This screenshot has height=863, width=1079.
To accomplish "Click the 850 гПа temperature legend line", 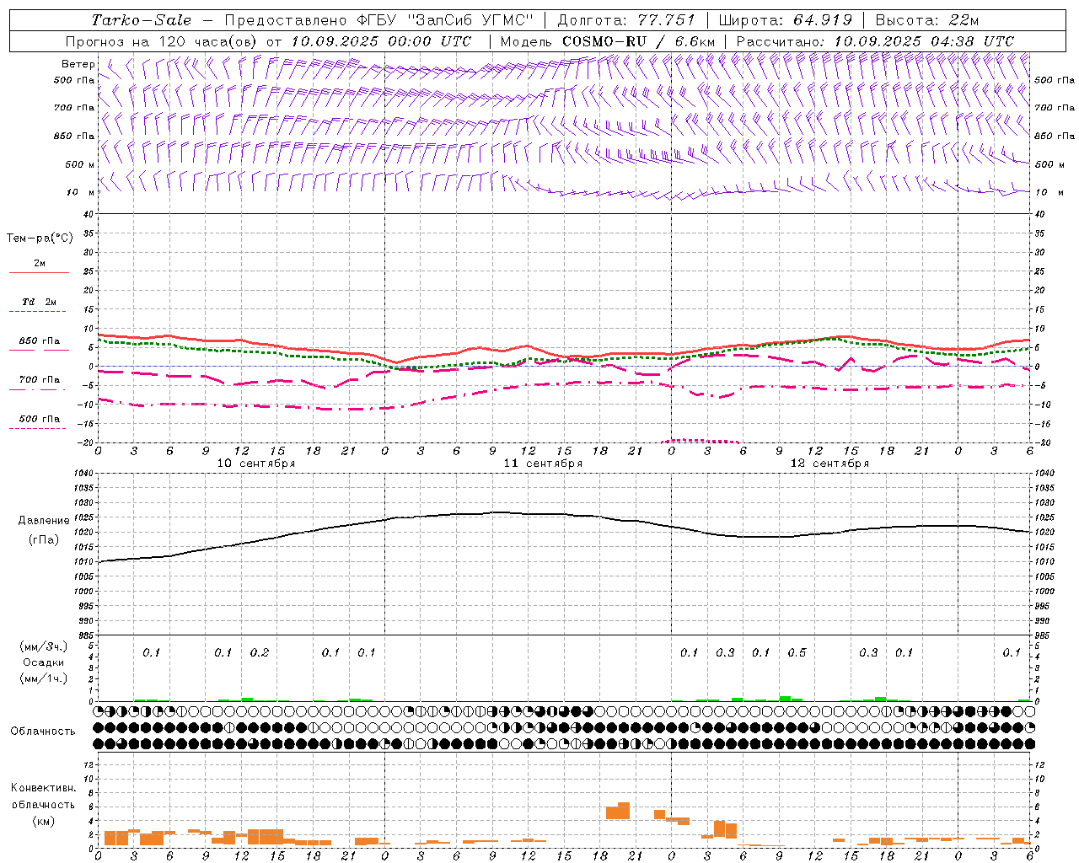I will tap(39, 351).
